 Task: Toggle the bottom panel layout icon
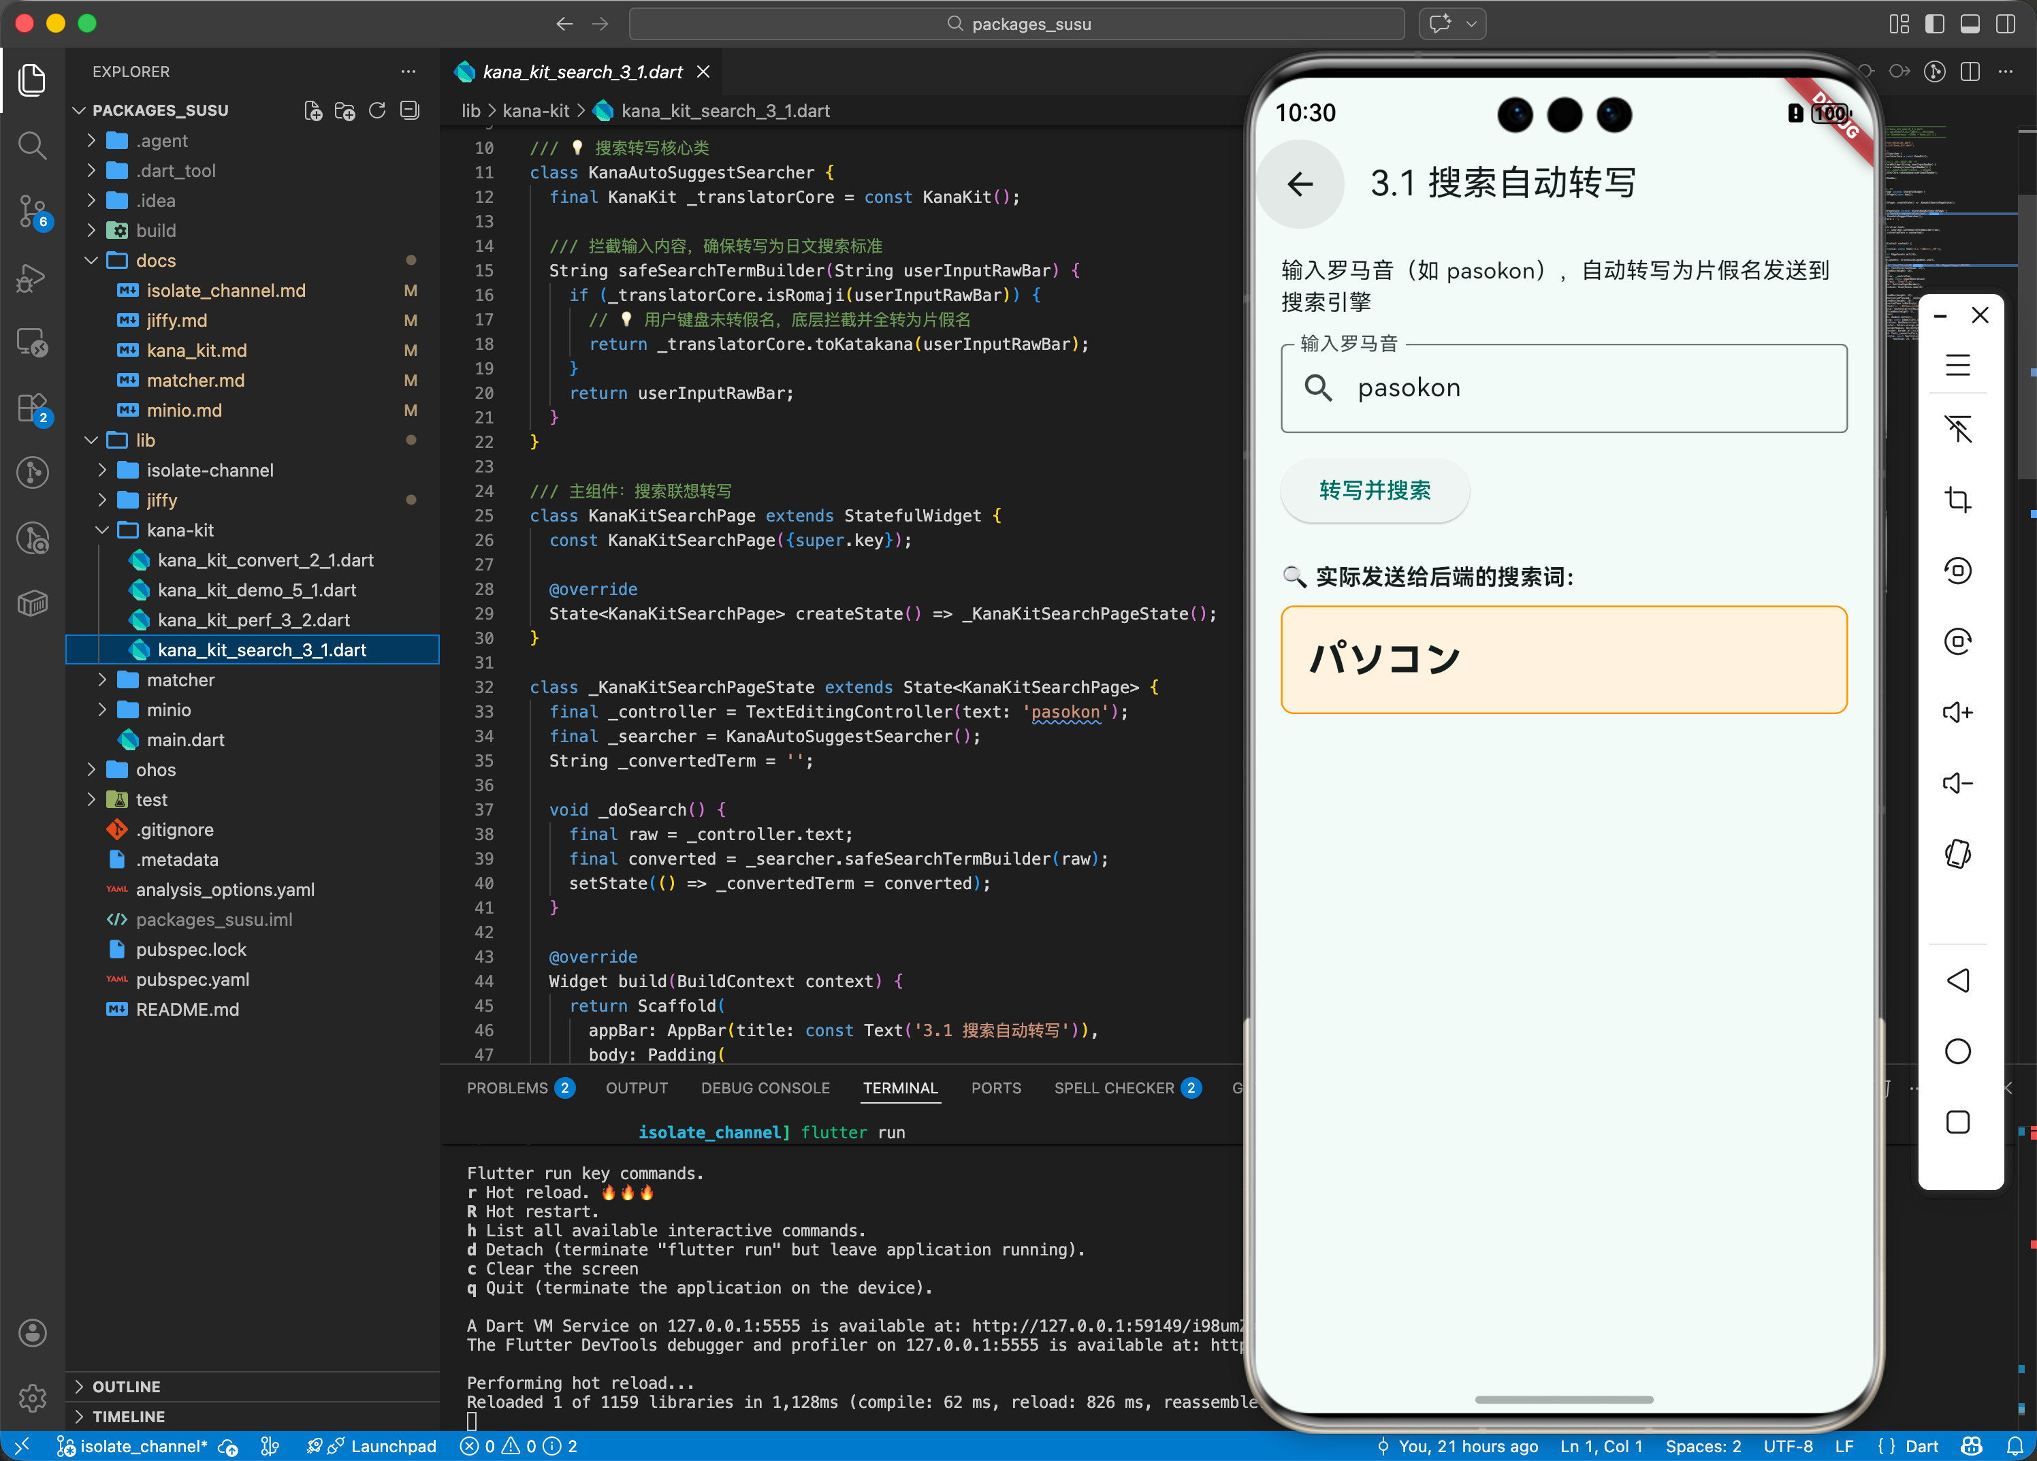(1970, 25)
